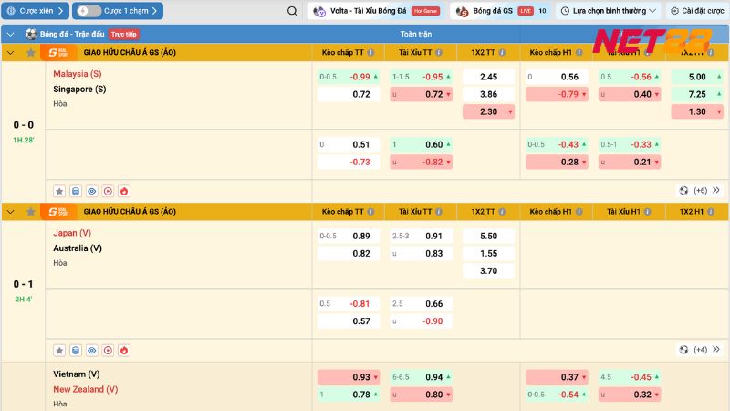
Task: Toggle eye view icon for Malaysia match
Action: (x=92, y=191)
